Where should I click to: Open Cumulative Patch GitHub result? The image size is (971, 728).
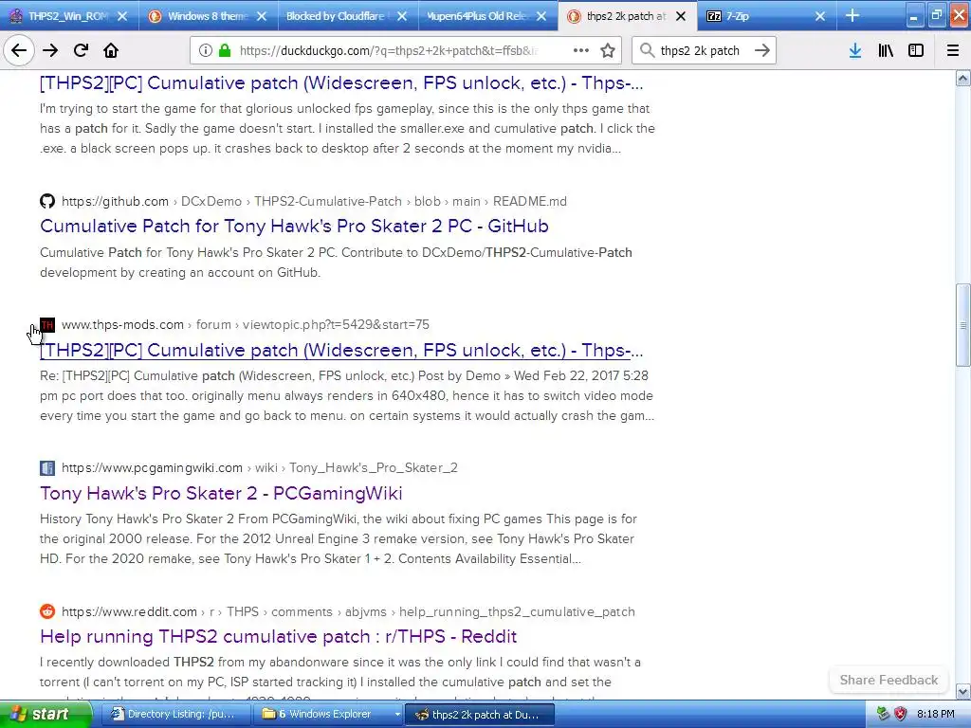point(294,226)
